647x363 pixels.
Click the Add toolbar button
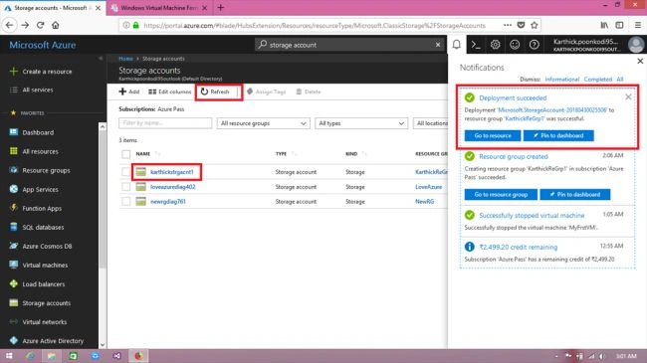tap(129, 91)
